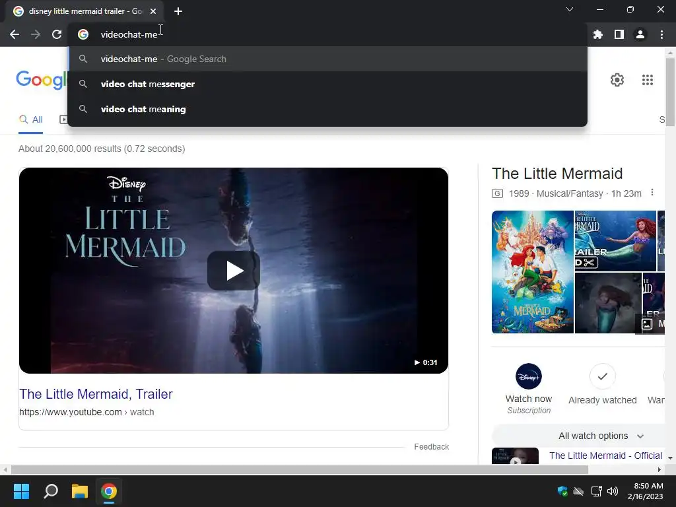676x507 pixels.
Task: Open Windows Security tray icon
Action: [x=562, y=491]
